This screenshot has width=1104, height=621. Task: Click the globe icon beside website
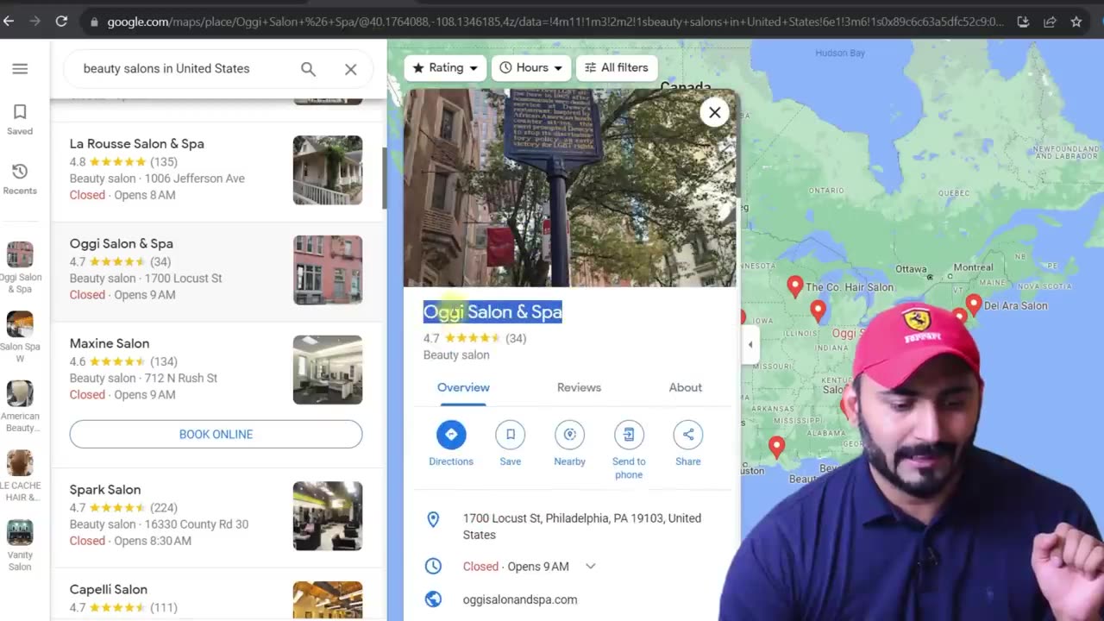click(433, 599)
